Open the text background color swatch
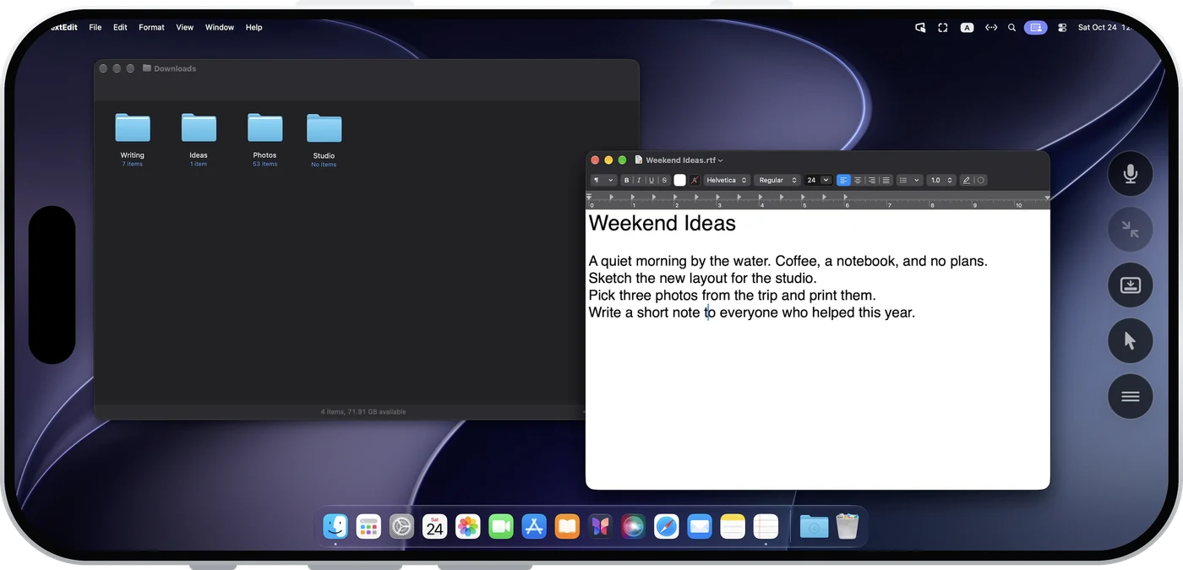Viewport: 1183px width, 570px height. [x=695, y=180]
